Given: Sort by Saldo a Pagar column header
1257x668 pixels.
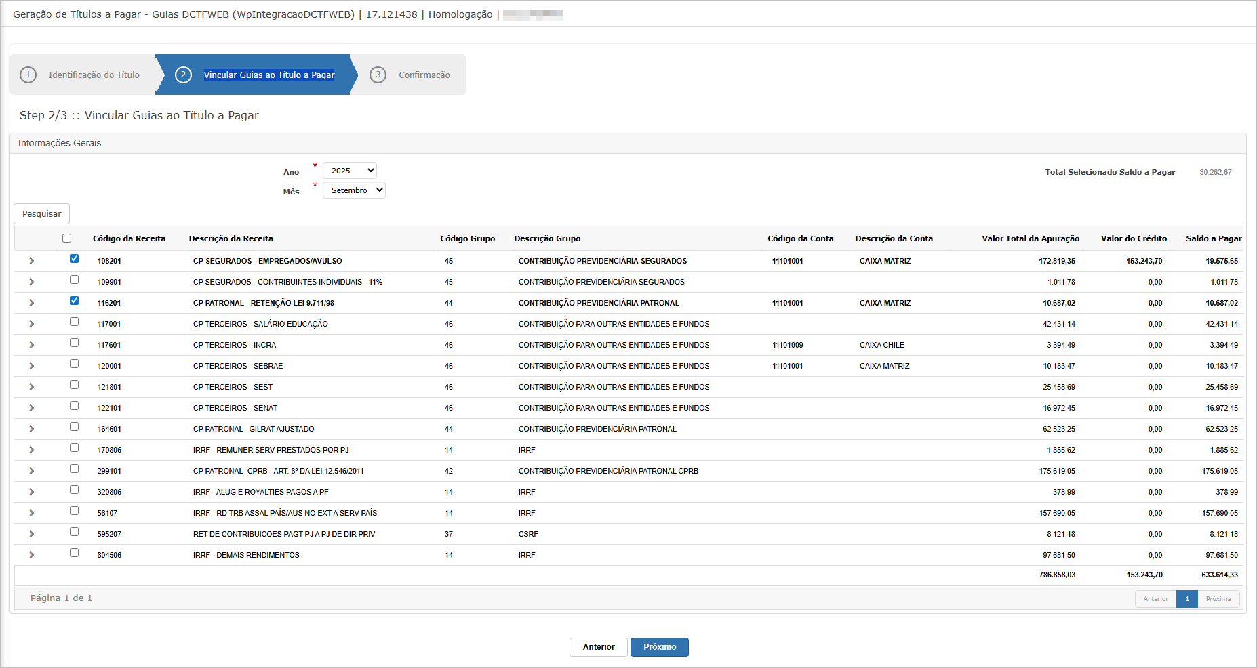Looking at the screenshot, I should pos(1213,238).
